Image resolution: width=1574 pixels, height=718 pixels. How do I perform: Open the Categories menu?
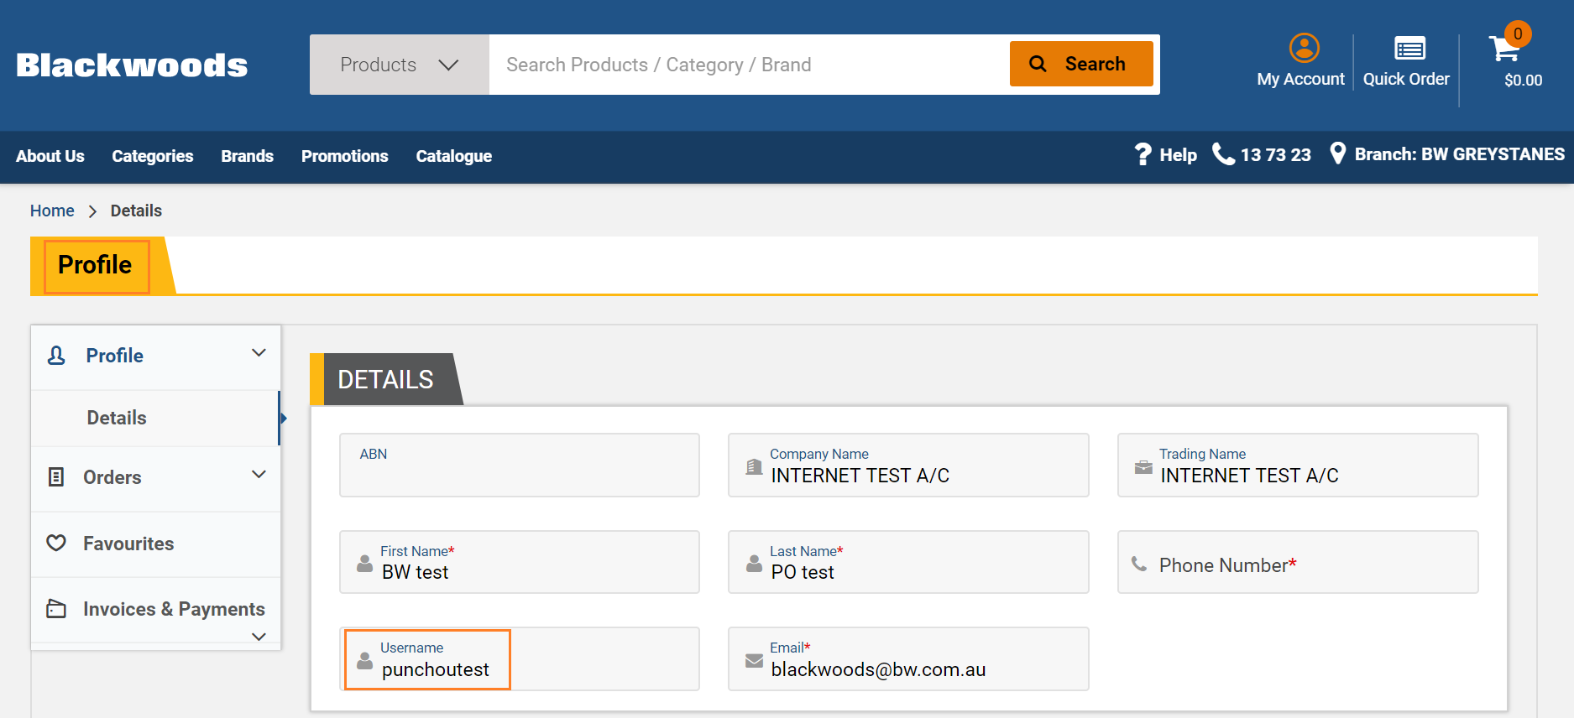pos(153,156)
